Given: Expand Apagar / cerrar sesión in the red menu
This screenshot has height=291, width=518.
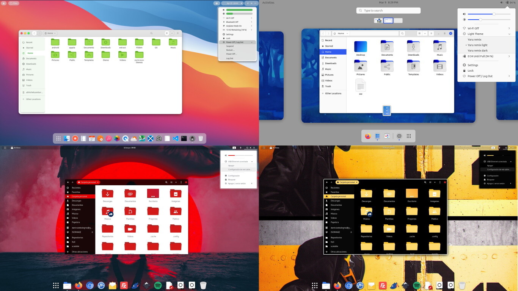Looking at the screenshot, I should tap(239, 183).
